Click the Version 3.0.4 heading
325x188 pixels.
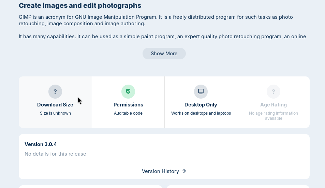(x=41, y=144)
